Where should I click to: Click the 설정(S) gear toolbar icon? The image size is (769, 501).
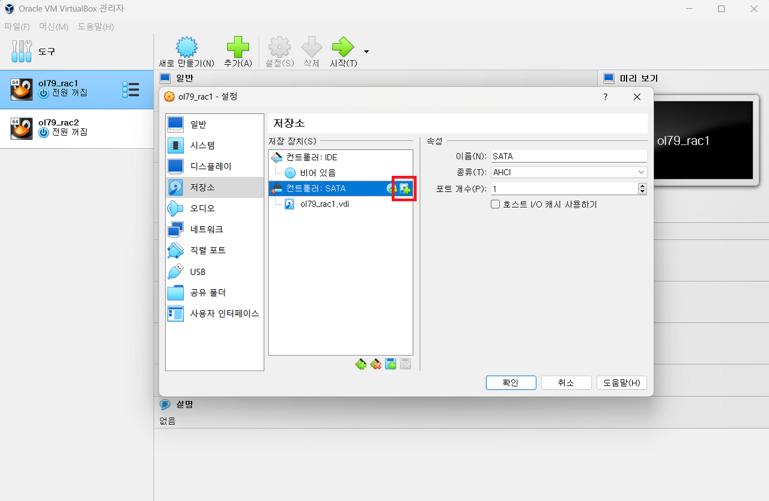tap(279, 47)
